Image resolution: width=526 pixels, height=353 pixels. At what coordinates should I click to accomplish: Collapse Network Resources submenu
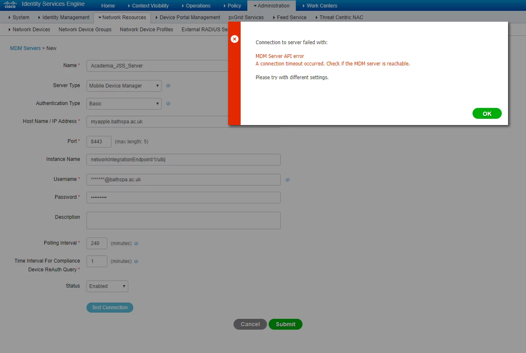coord(122,18)
